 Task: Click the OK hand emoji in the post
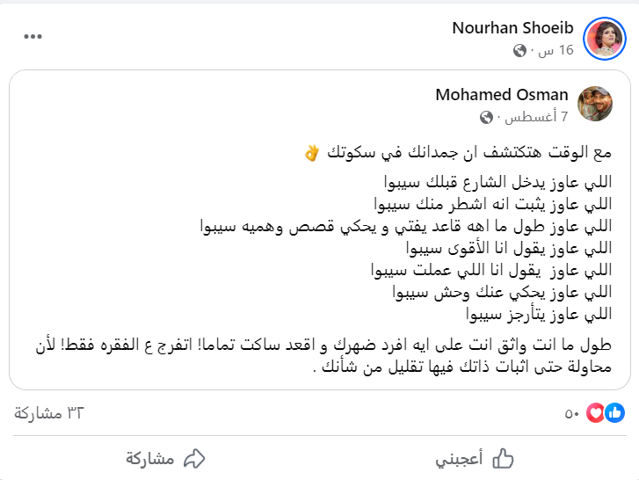(x=311, y=153)
